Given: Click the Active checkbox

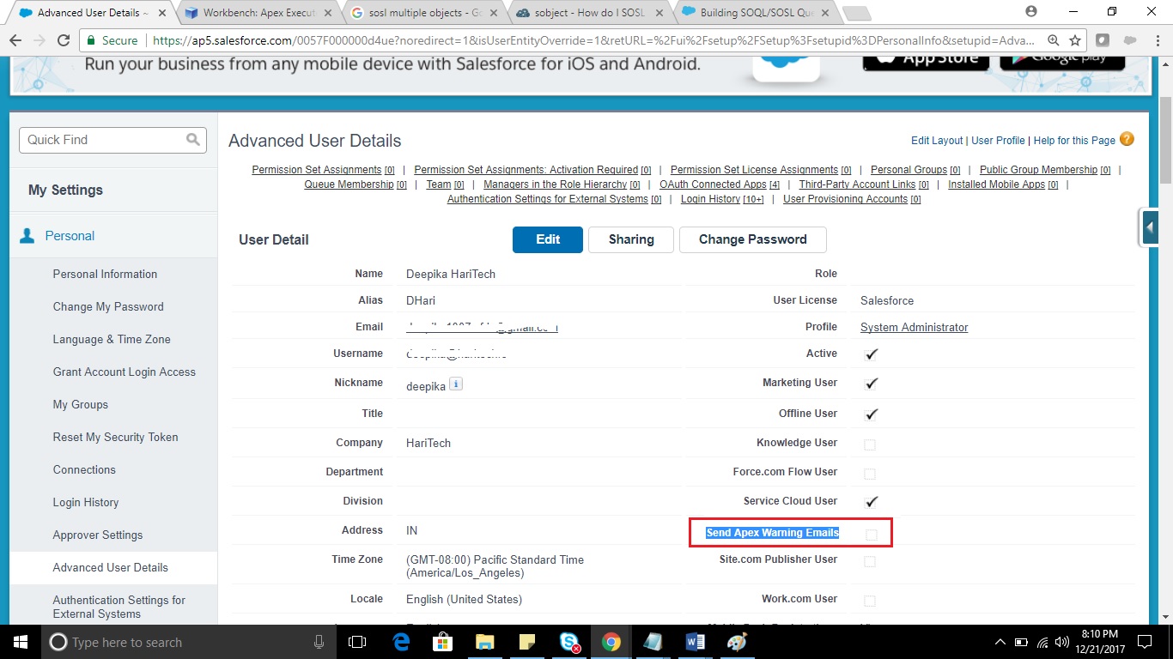Looking at the screenshot, I should tap(871, 354).
